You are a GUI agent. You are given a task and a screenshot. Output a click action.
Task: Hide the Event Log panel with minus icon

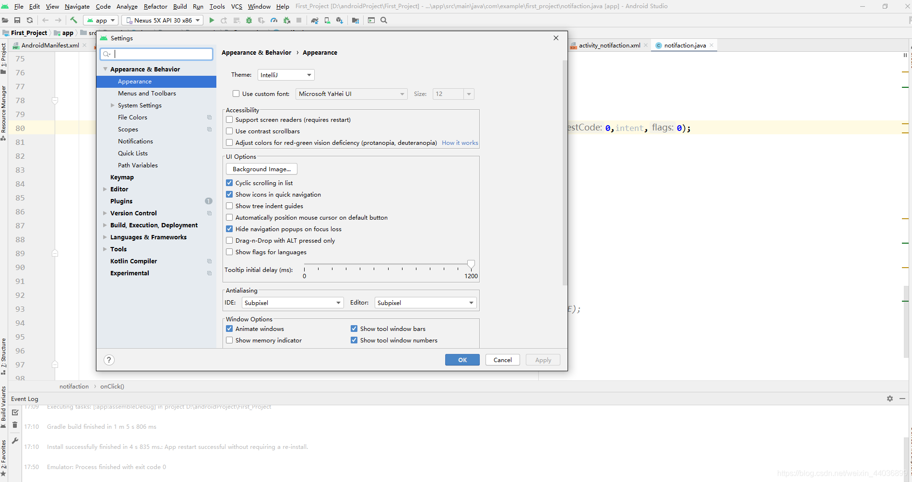[902, 399]
